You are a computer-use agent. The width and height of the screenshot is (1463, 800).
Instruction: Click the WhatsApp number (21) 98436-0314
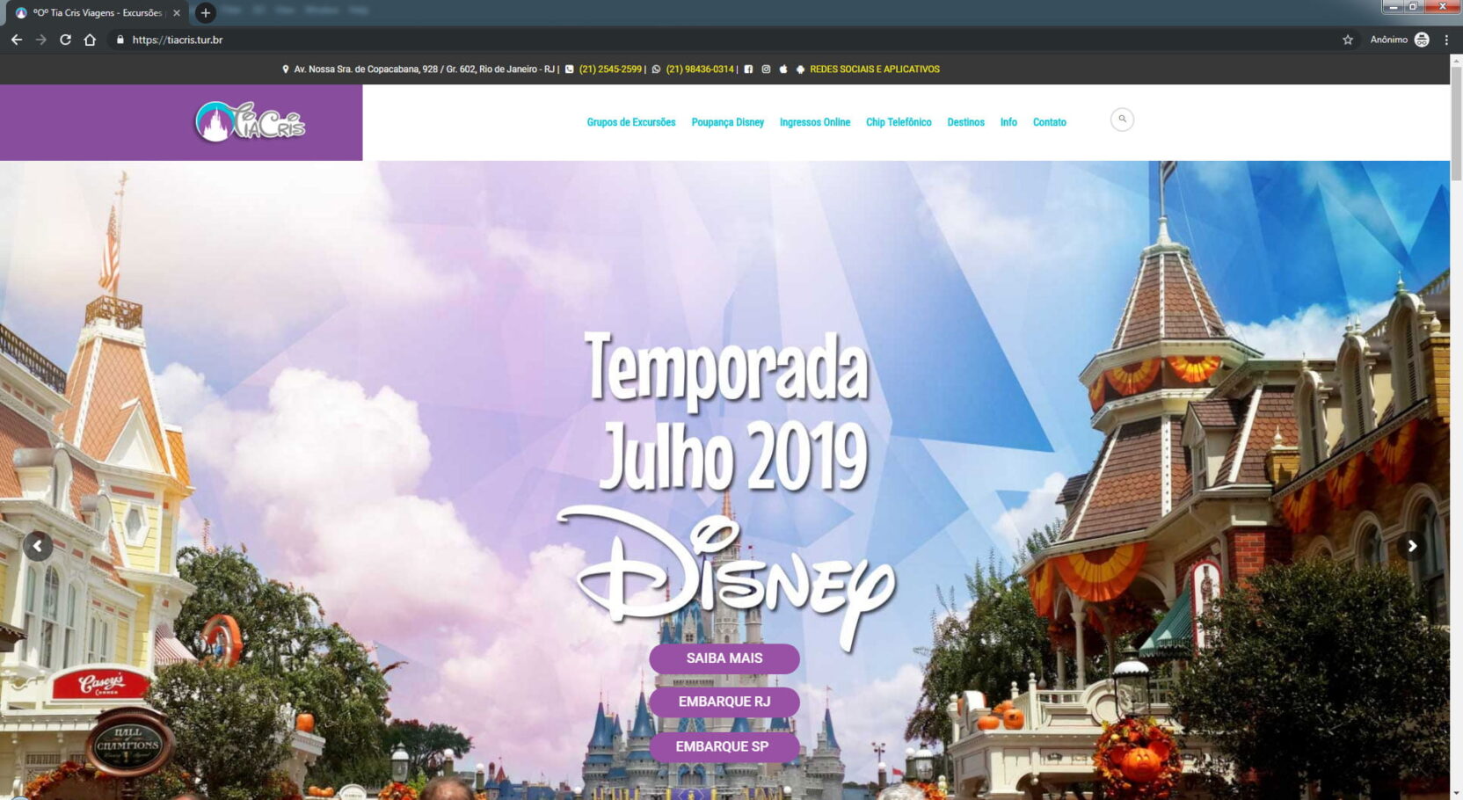[x=699, y=69]
